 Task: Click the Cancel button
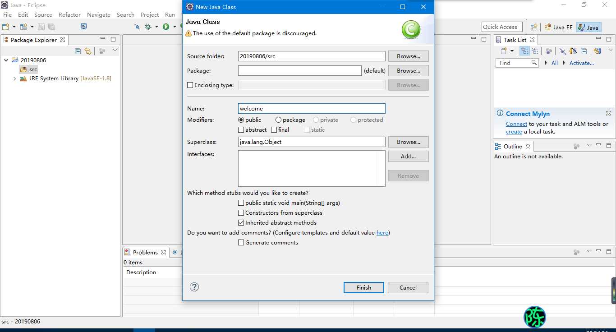408,287
